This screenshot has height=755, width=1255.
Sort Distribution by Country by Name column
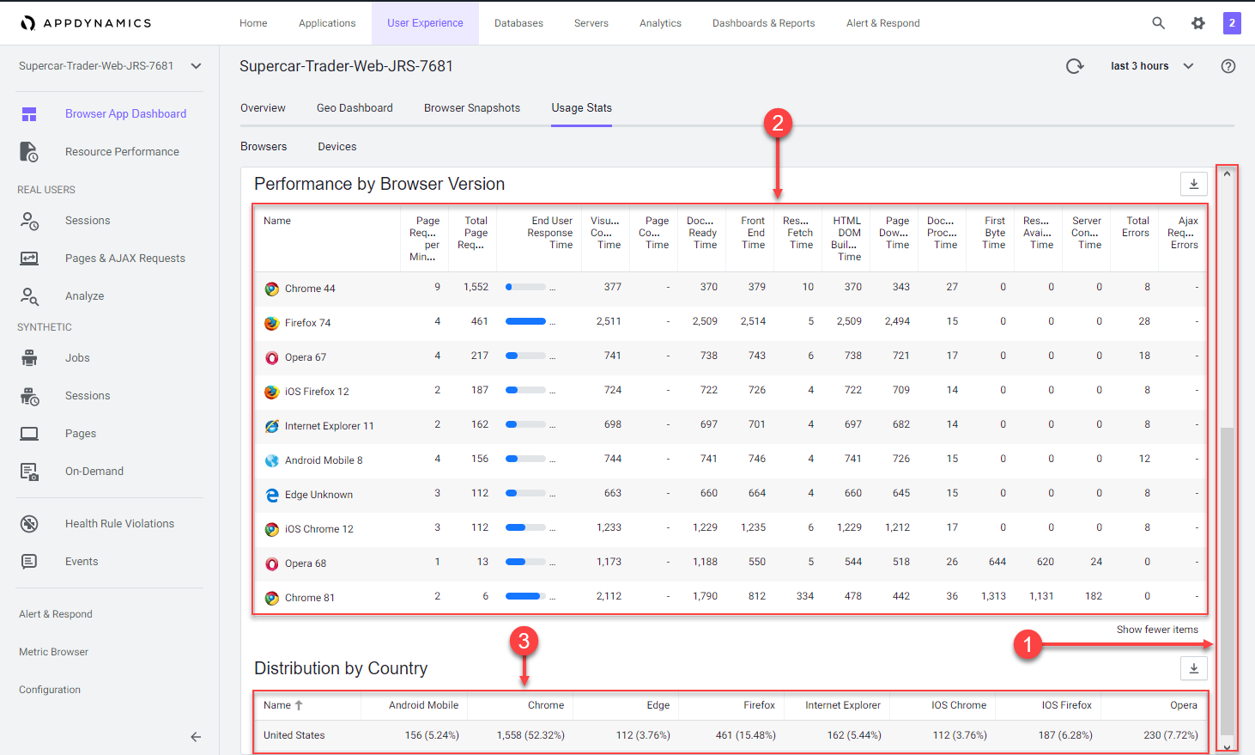(x=283, y=705)
